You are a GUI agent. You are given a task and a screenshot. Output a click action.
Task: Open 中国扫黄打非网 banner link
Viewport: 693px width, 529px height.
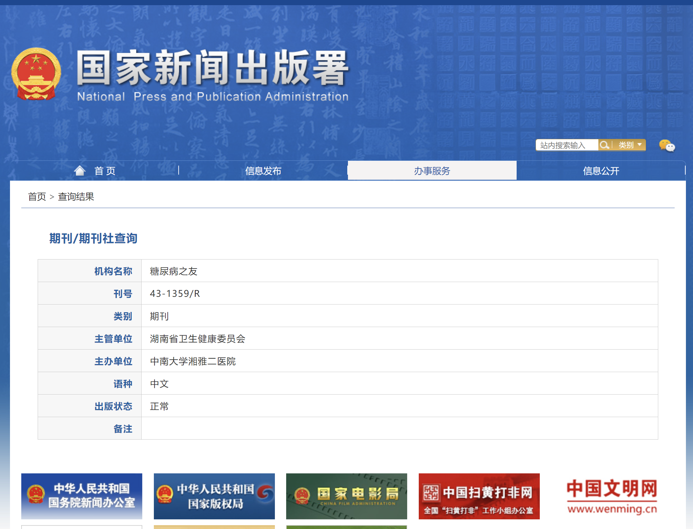point(479,496)
